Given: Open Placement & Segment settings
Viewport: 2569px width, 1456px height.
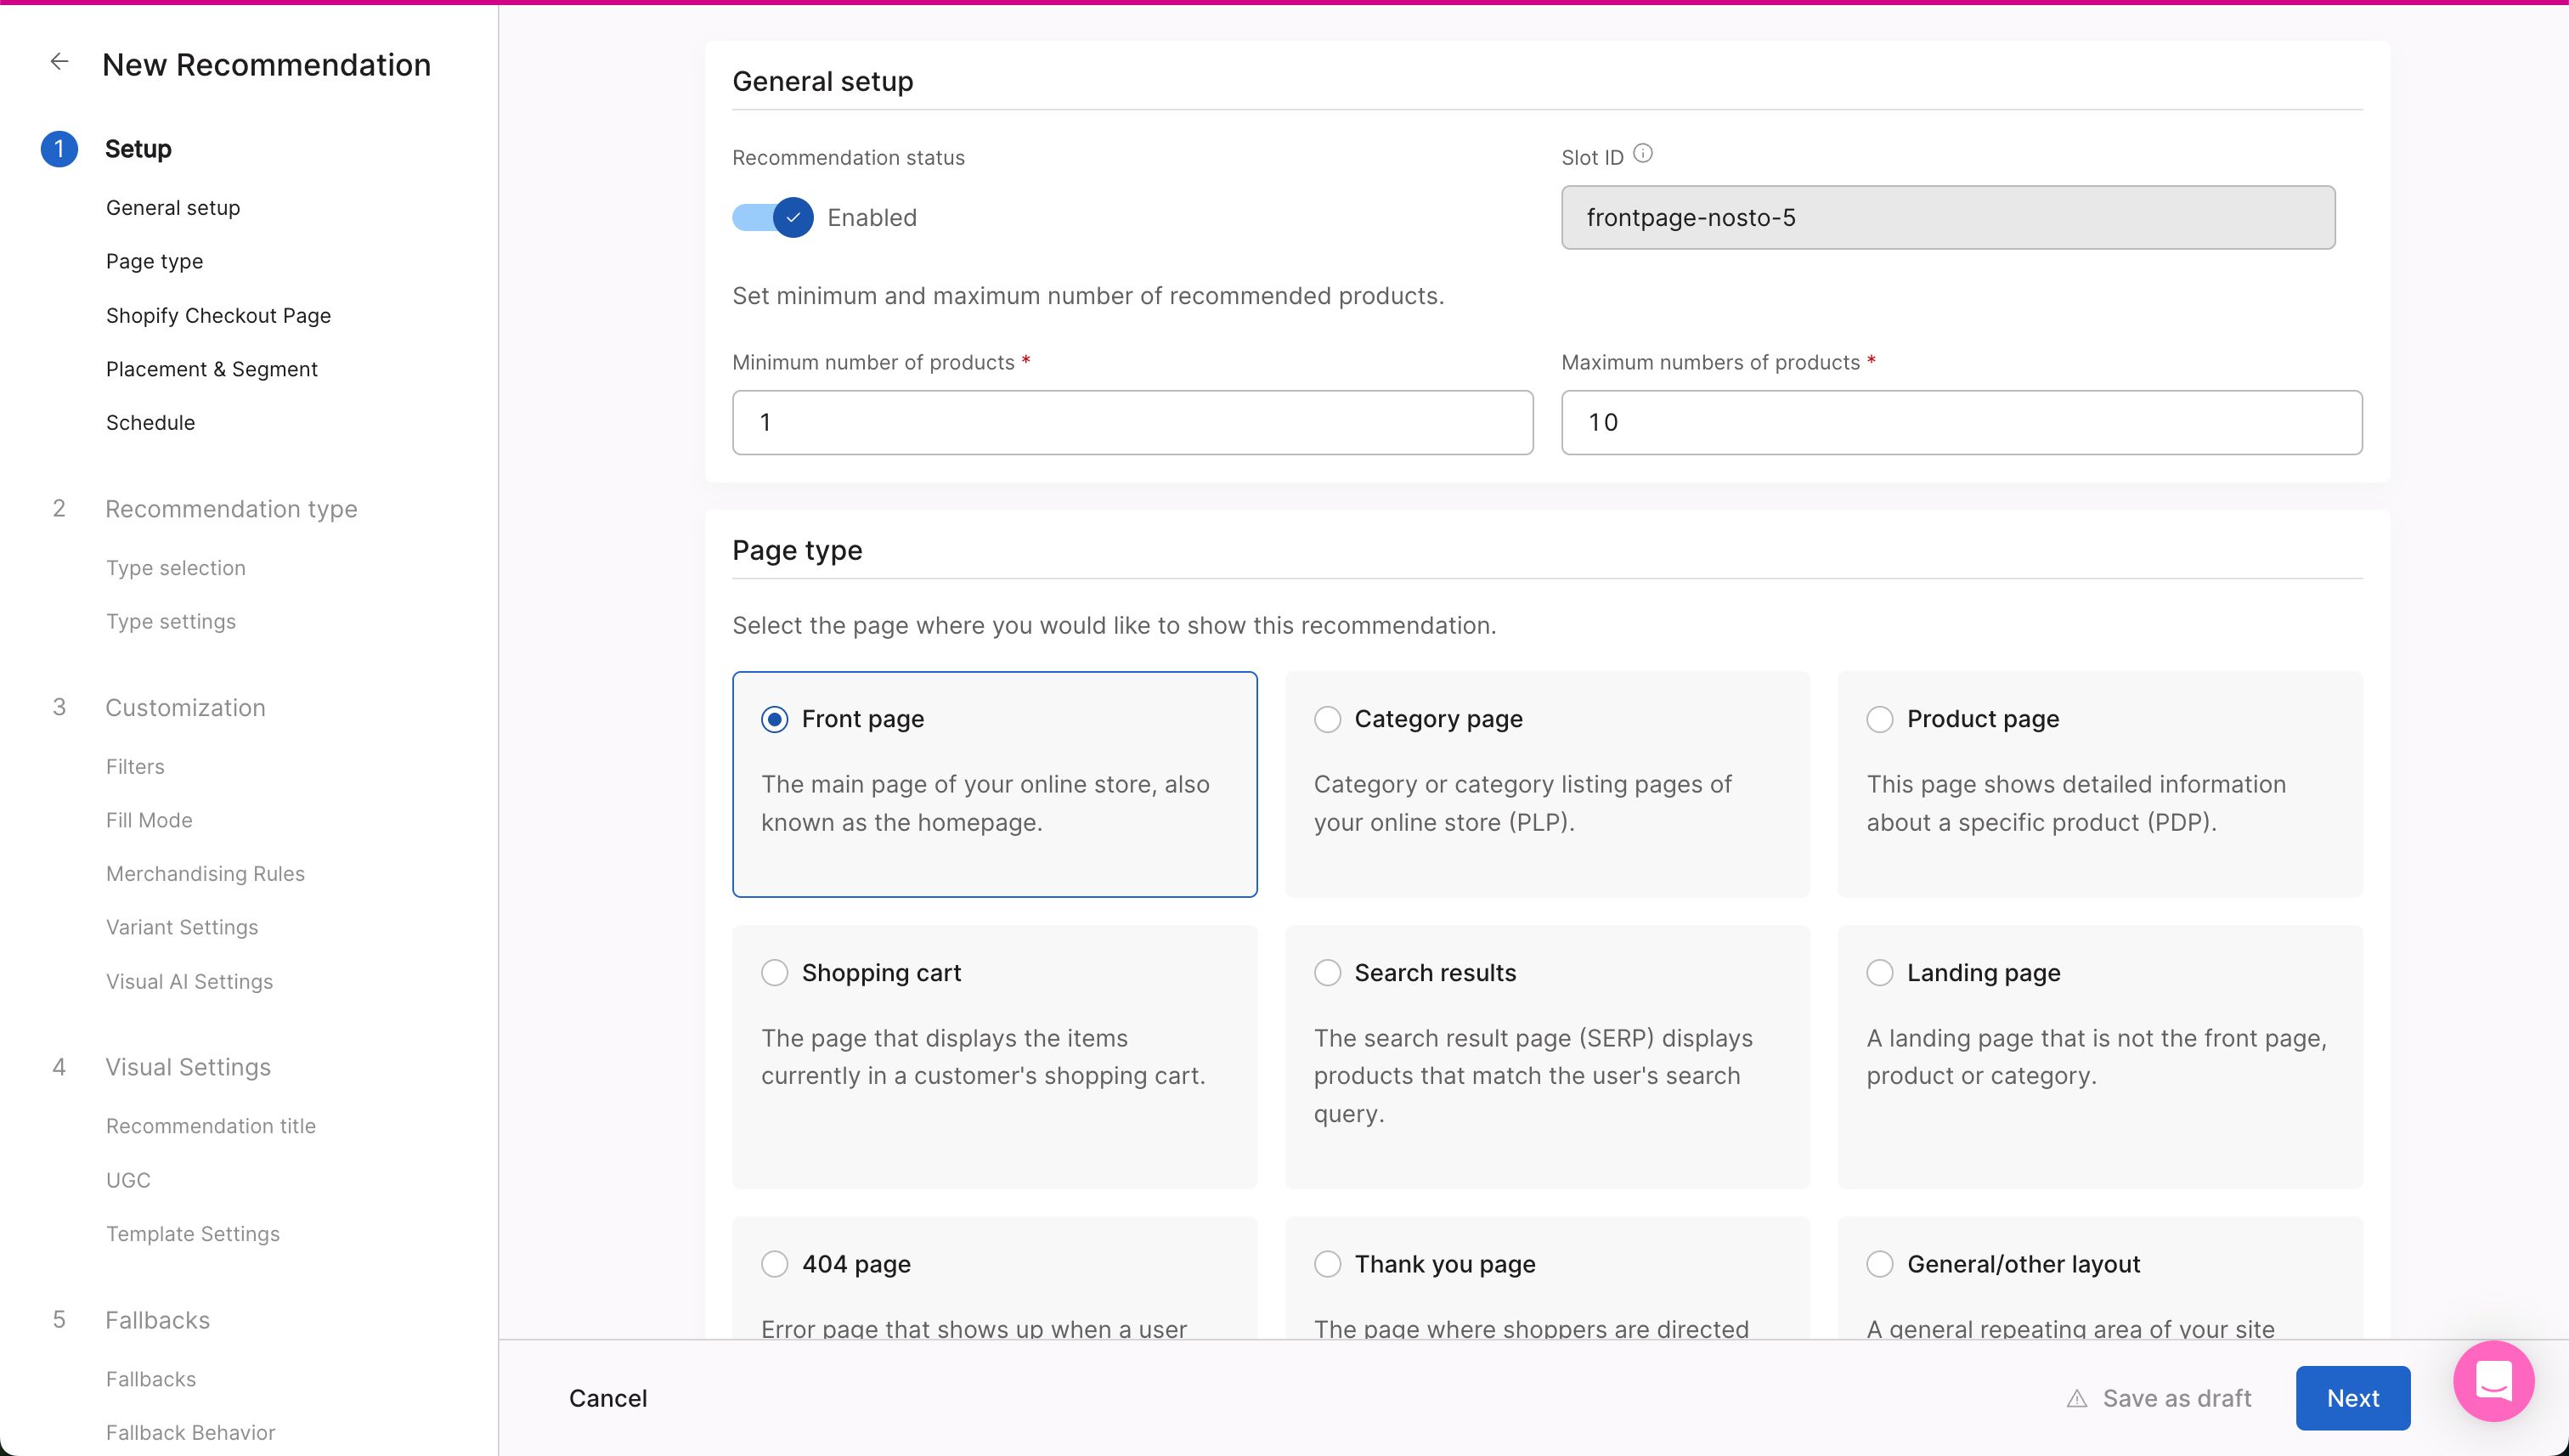Looking at the screenshot, I should pyautogui.click(x=211, y=368).
